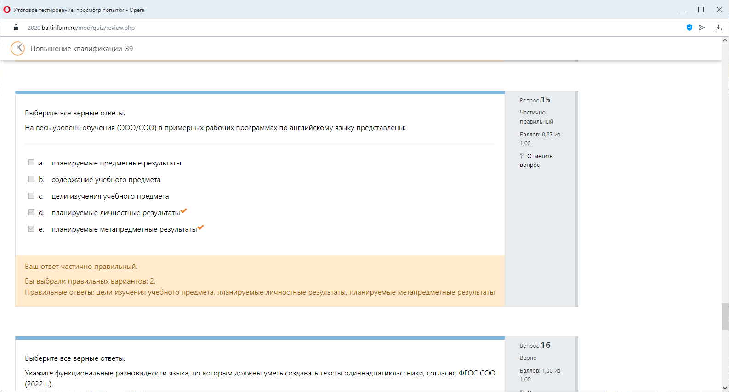Screen dimensions: 729x392
Task: Click answer text содержание учебного предмета
Action: pos(106,180)
